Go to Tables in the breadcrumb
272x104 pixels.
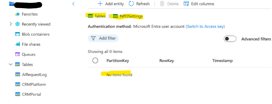97,16
